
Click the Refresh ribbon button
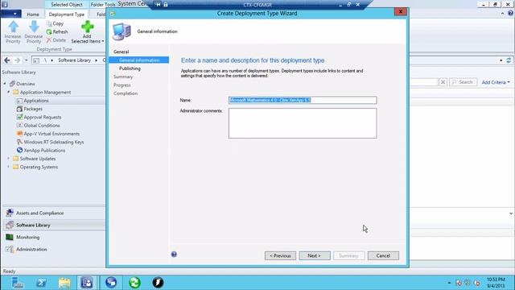coord(57,32)
